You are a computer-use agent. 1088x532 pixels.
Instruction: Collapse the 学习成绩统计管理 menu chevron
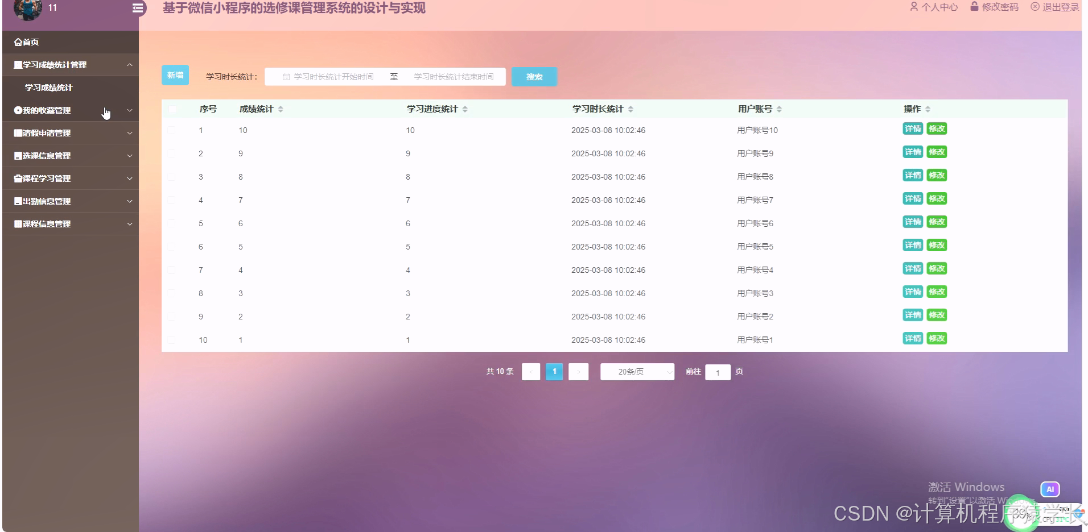point(130,64)
